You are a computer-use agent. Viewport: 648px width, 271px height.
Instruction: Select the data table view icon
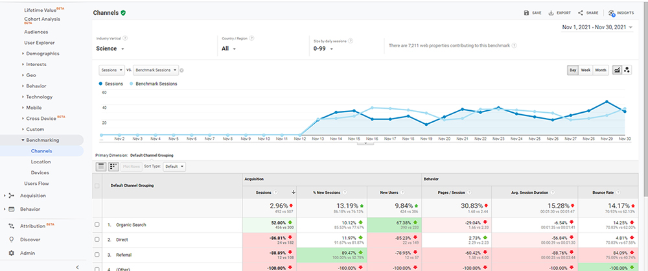pyautogui.click(x=100, y=167)
